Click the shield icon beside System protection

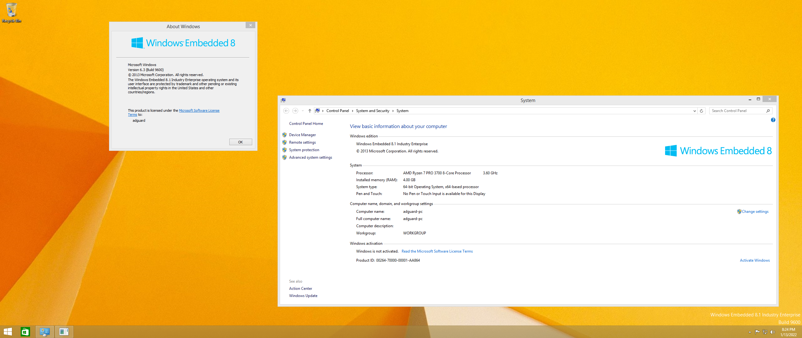tap(284, 150)
